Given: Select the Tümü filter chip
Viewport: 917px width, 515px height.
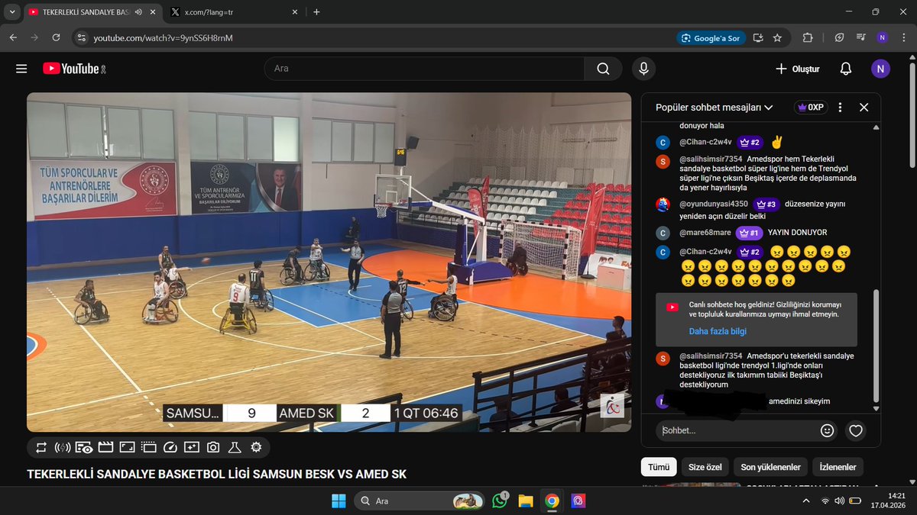Looking at the screenshot, I should (659, 467).
